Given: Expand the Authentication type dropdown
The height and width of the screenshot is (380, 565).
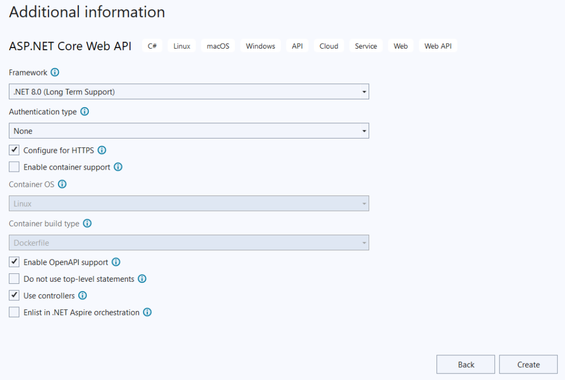Looking at the screenshot, I should coord(189,131).
